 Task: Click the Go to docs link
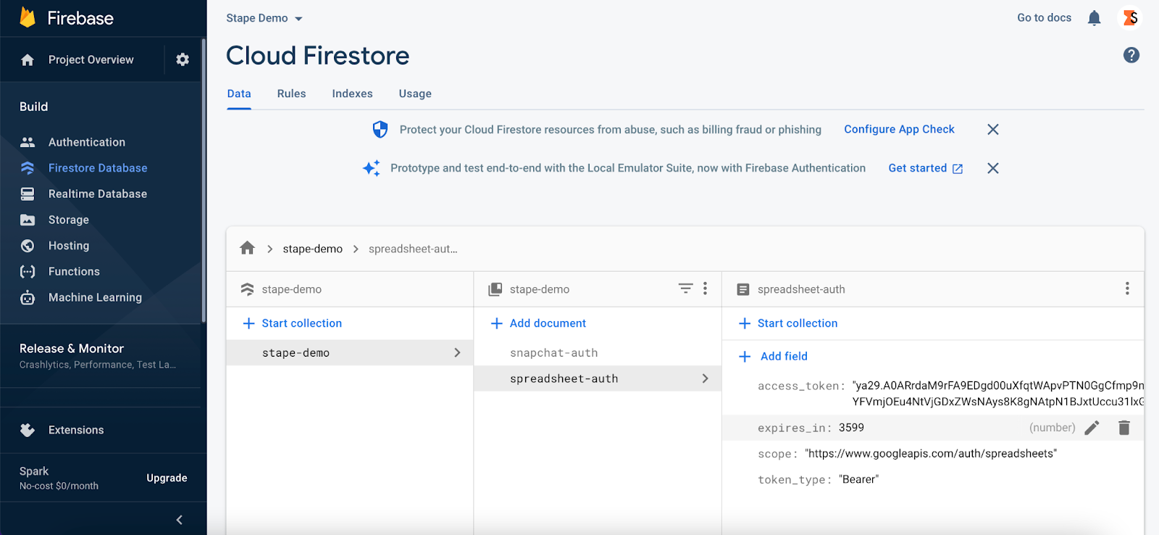(1044, 18)
